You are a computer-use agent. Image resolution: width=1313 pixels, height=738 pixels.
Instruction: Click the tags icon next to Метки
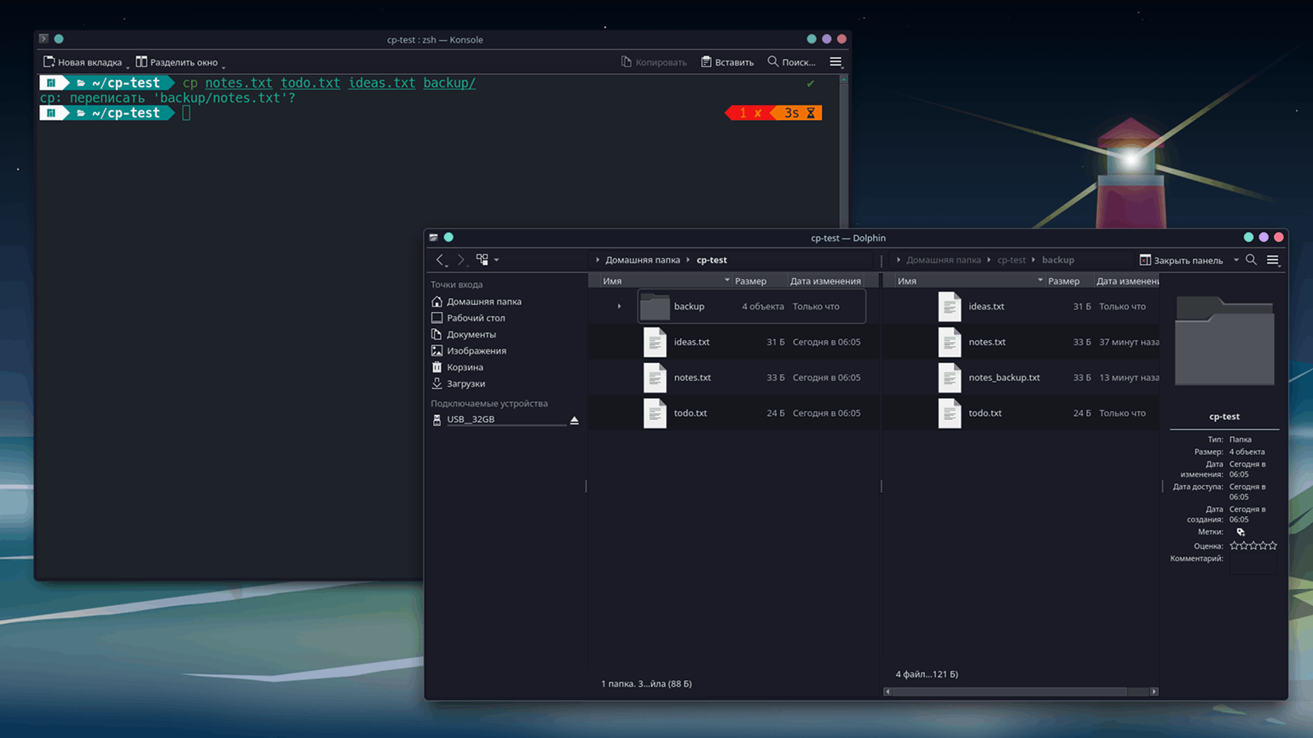(x=1241, y=532)
